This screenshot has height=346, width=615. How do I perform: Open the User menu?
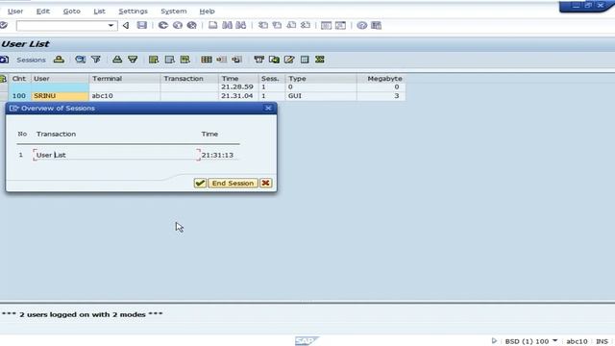coord(15,12)
